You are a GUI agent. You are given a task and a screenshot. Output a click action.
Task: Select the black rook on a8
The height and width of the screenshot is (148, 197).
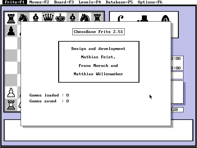click(11, 18)
